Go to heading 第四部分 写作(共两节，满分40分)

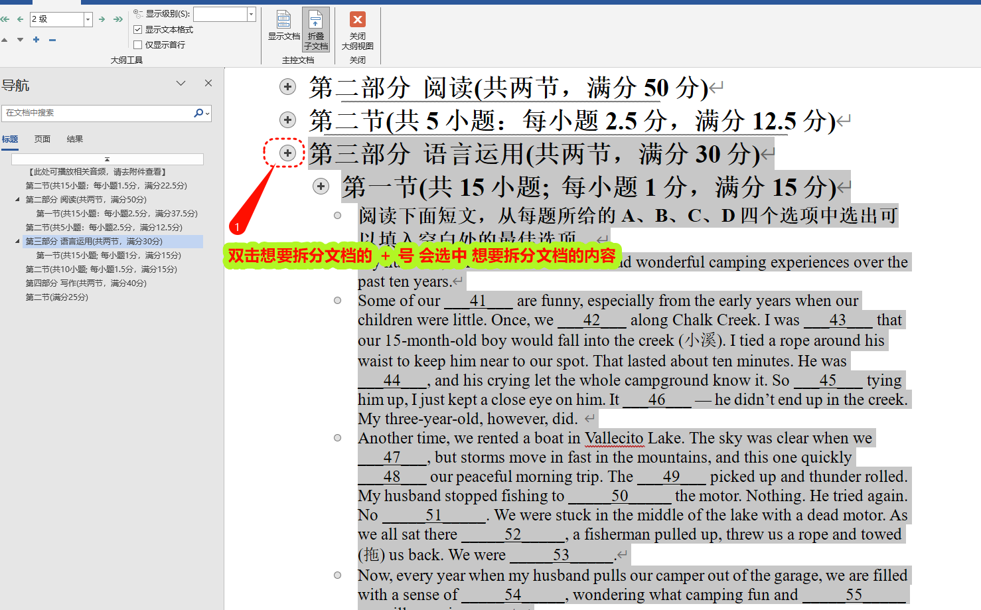click(x=86, y=283)
